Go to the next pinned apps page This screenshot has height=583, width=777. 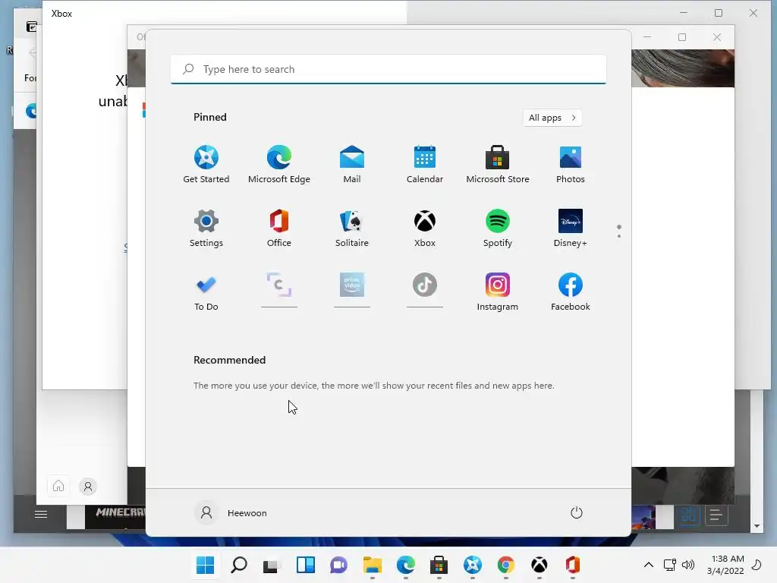point(619,236)
